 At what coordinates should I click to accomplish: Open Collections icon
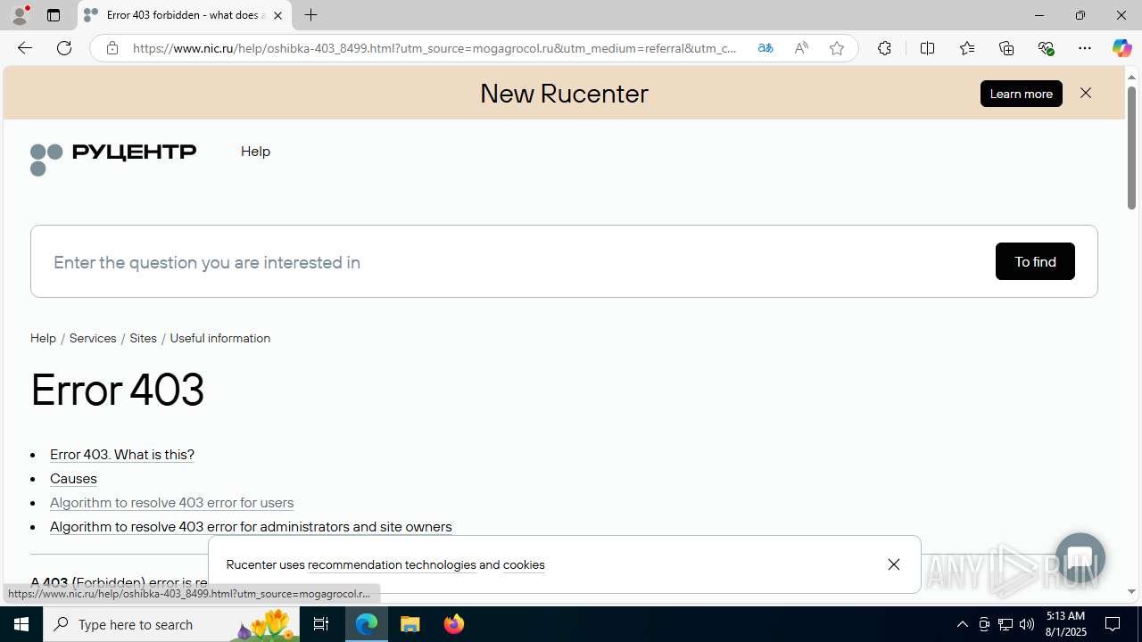click(1006, 48)
